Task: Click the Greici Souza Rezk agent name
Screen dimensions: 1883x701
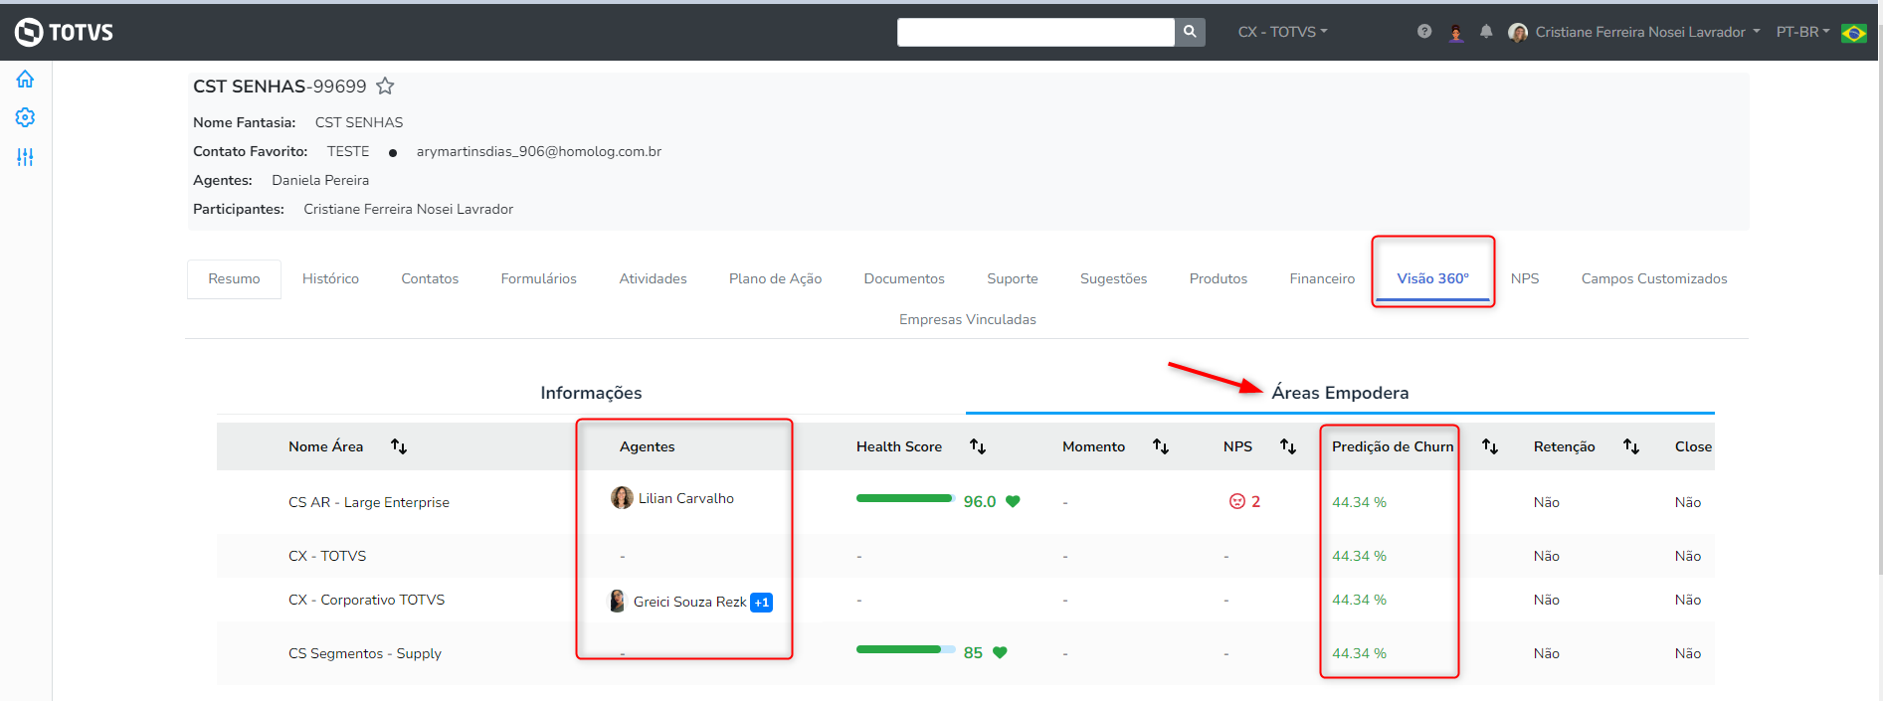Action: 689,602
